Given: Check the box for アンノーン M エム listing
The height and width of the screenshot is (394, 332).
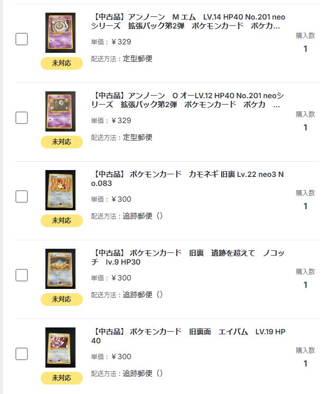Looking at the screenshot, I should point(22,39).
